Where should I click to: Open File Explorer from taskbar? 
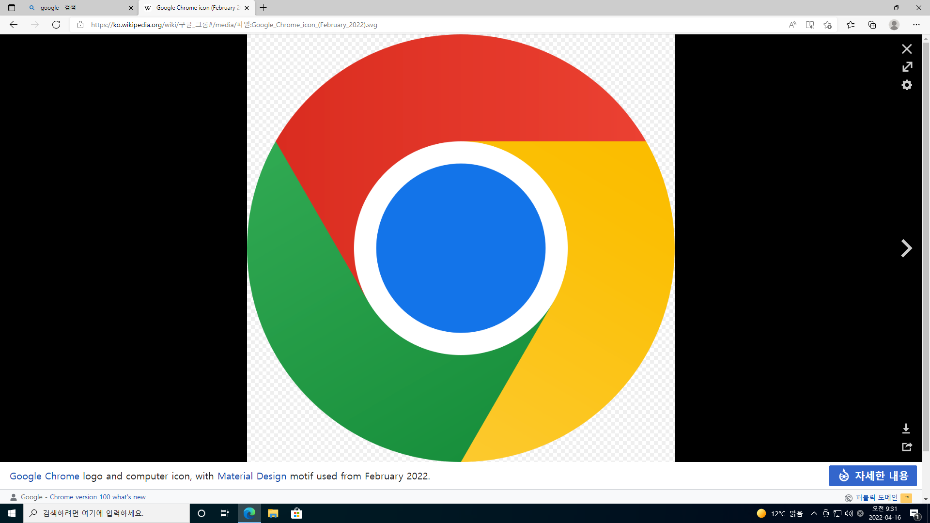273,513
